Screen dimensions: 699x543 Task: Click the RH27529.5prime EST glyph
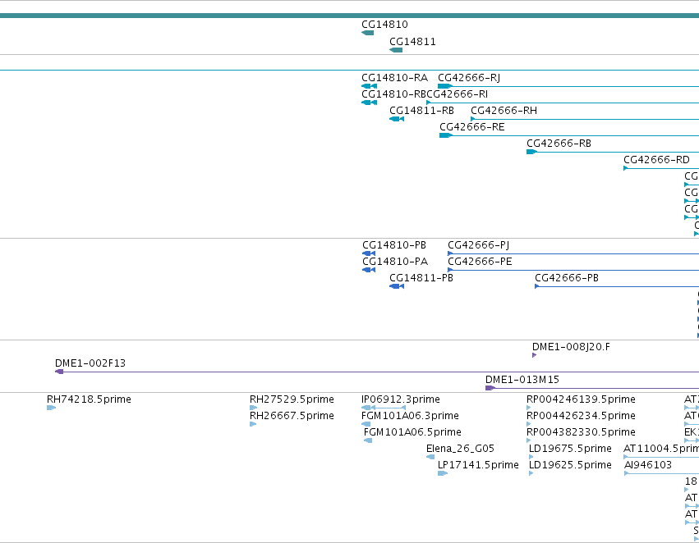tap(253, 408)
